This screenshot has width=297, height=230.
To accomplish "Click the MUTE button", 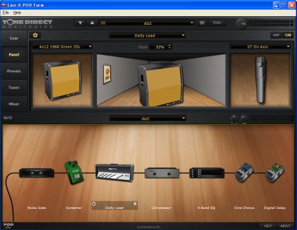I will pyautogui.click(x=8, y=118).
